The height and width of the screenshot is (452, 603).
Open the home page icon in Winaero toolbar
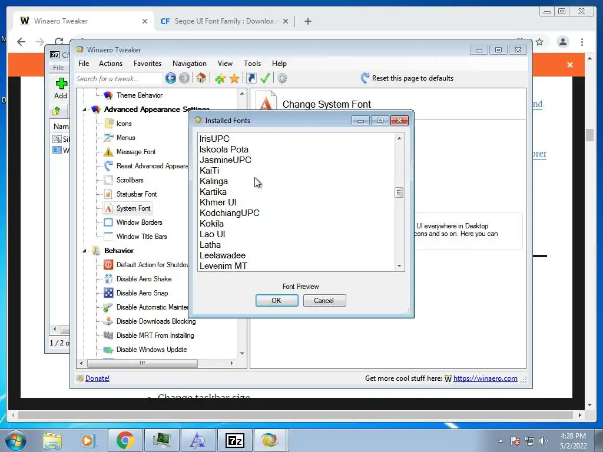201,78
